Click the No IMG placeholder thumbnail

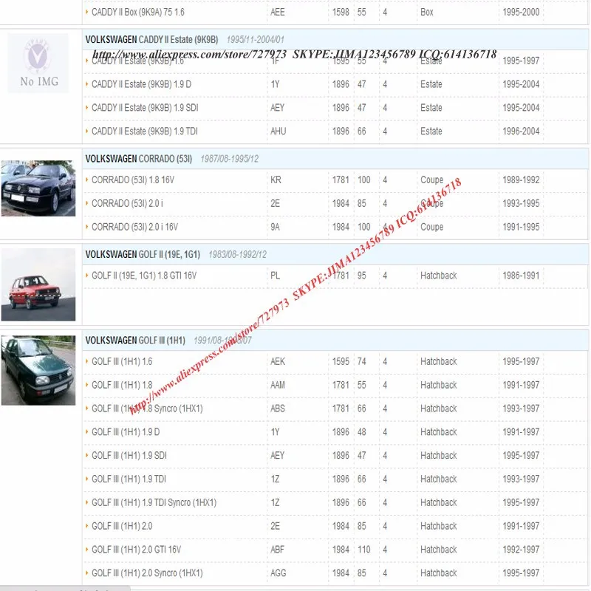[x=38, y=63]
